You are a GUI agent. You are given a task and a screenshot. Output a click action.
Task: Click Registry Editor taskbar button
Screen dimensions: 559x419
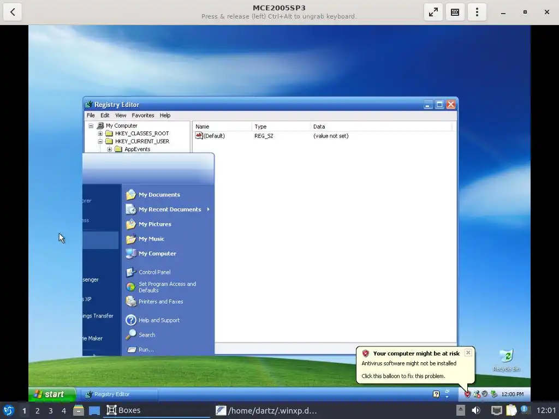coord(118,394)
